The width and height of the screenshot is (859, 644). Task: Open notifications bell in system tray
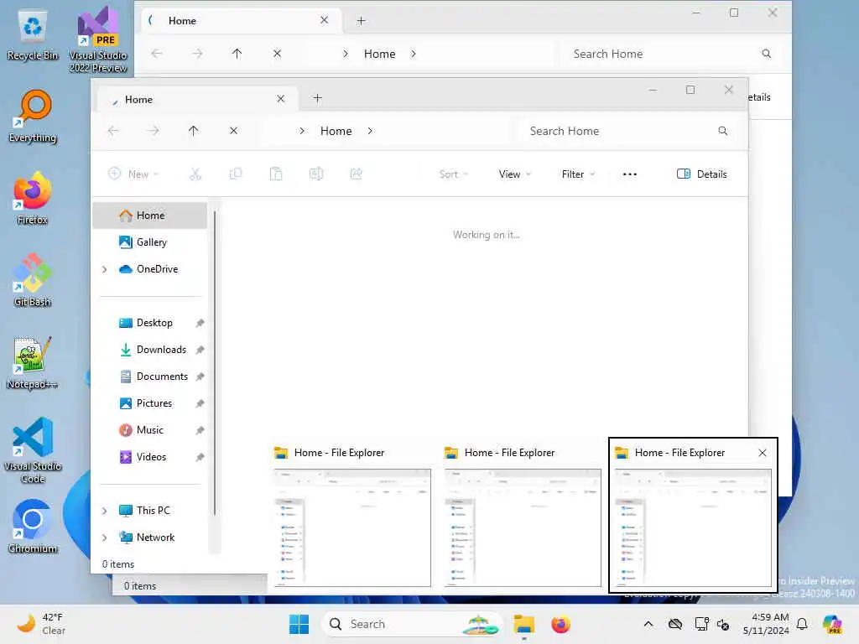pos(802,624)
